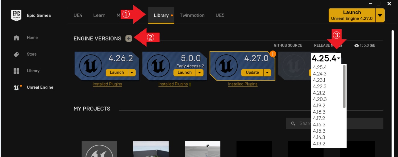Switch to the UE5 tab
Viewport: 398px width, 157px height.
[x=220, y=15]
